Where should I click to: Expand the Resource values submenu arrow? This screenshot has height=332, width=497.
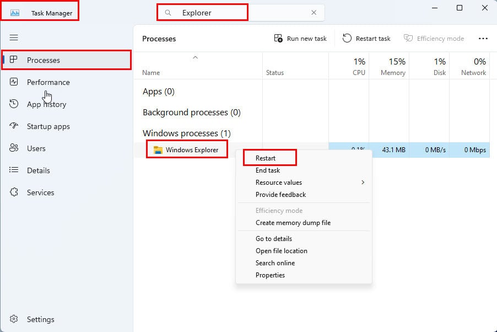coord(363,182)
